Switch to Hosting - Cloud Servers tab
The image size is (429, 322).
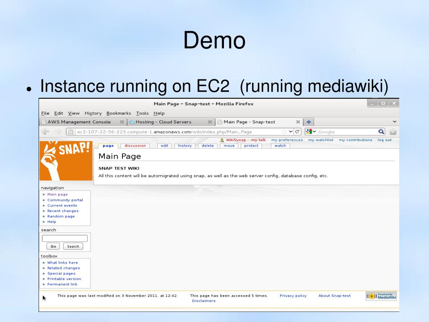click(170, 122)
